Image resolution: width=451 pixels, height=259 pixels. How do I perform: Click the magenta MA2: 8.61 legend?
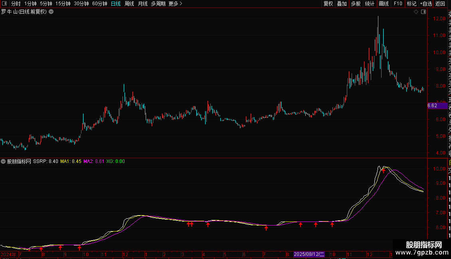[x=94, y=161]
